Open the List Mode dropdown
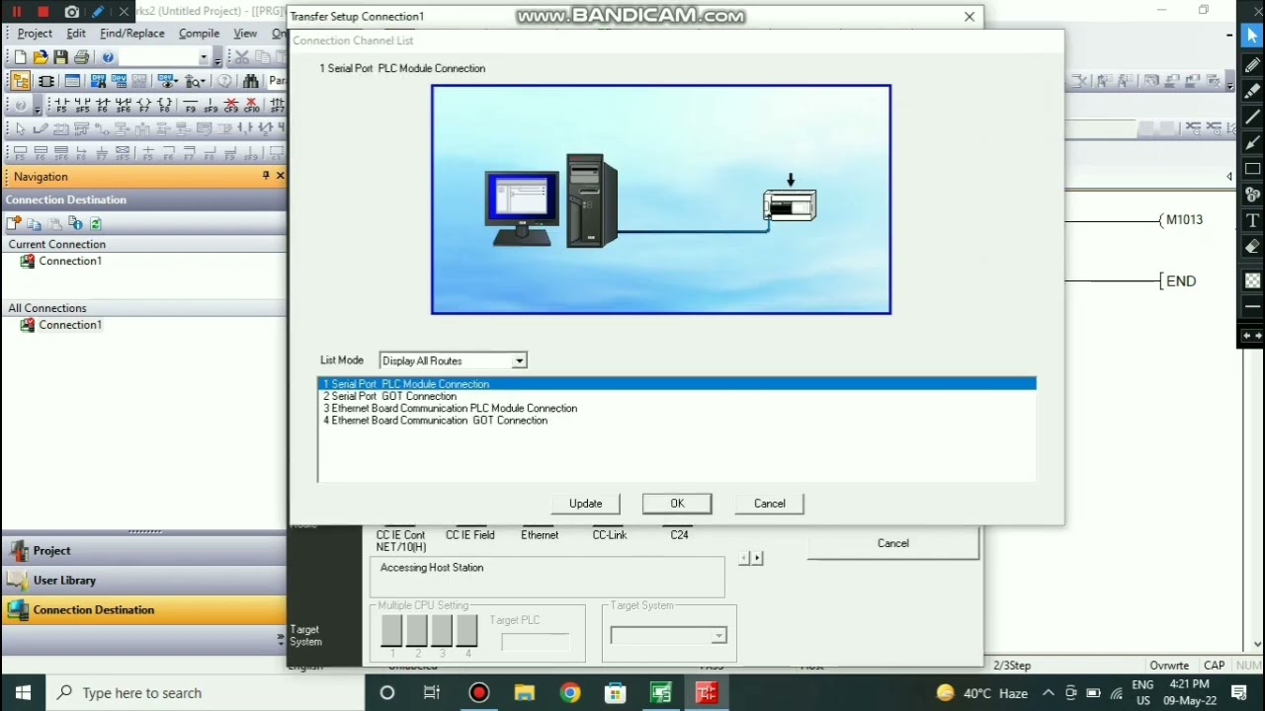This screenshot has width=1265, height=711. [519, 360]
